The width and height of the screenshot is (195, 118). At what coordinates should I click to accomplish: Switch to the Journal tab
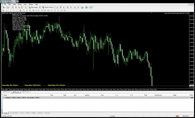coord(47,113)
